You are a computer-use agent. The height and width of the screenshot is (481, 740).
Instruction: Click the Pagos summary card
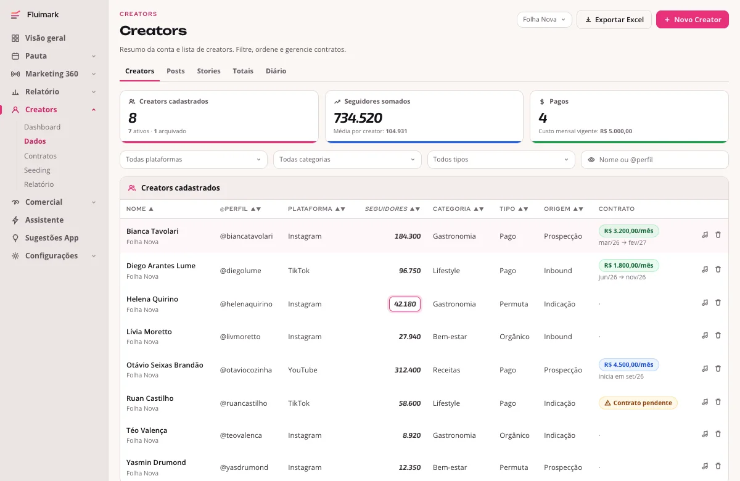(x=629, y=117)
